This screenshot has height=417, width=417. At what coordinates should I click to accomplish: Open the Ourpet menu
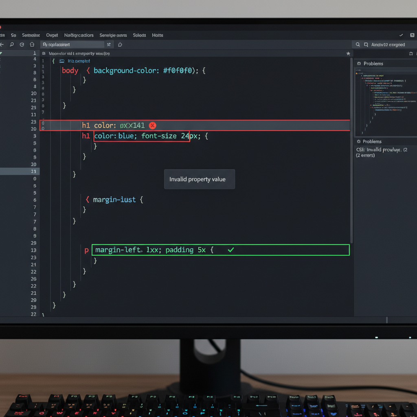coord(52,35)
